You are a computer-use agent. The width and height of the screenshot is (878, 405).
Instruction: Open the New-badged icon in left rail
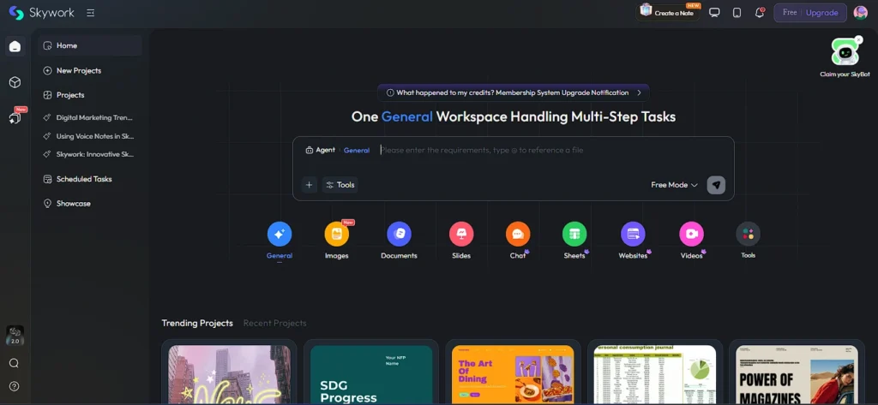pyautogui.click(x=15, y=117)
